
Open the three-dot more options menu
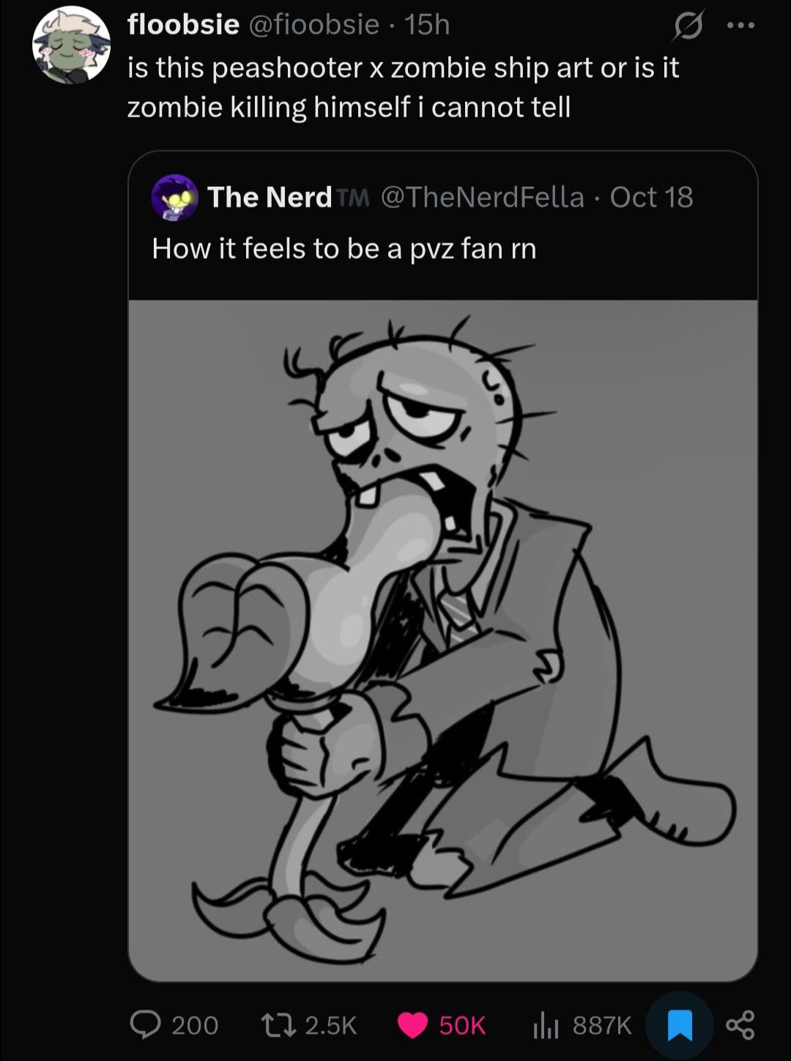(740, 26)
